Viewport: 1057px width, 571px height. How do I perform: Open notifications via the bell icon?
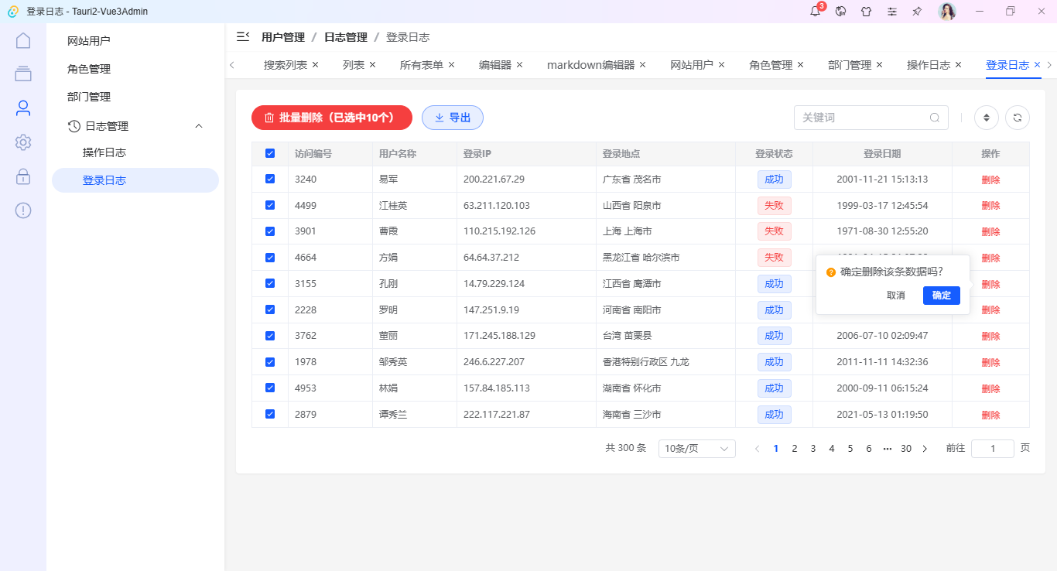tap(814, 12)
